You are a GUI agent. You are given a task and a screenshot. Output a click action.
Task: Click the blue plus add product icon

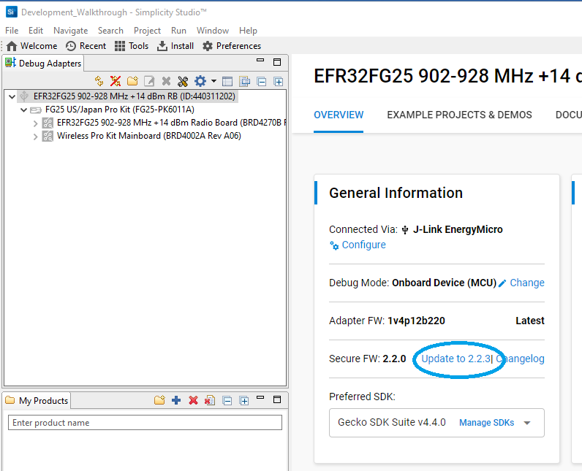point(176,400)
